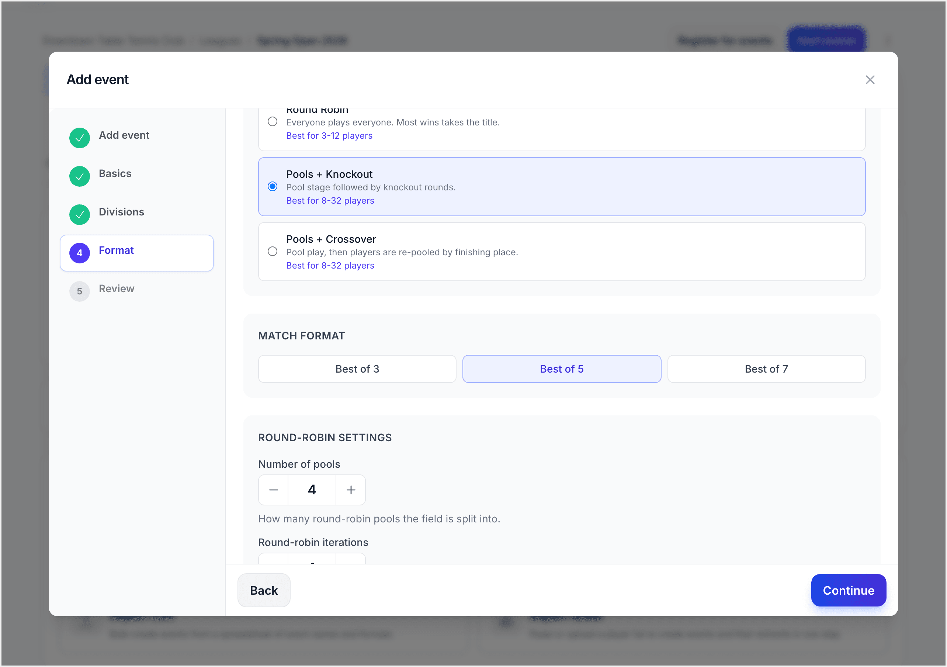Choose Best of 5 match format

tap(562, 369)
